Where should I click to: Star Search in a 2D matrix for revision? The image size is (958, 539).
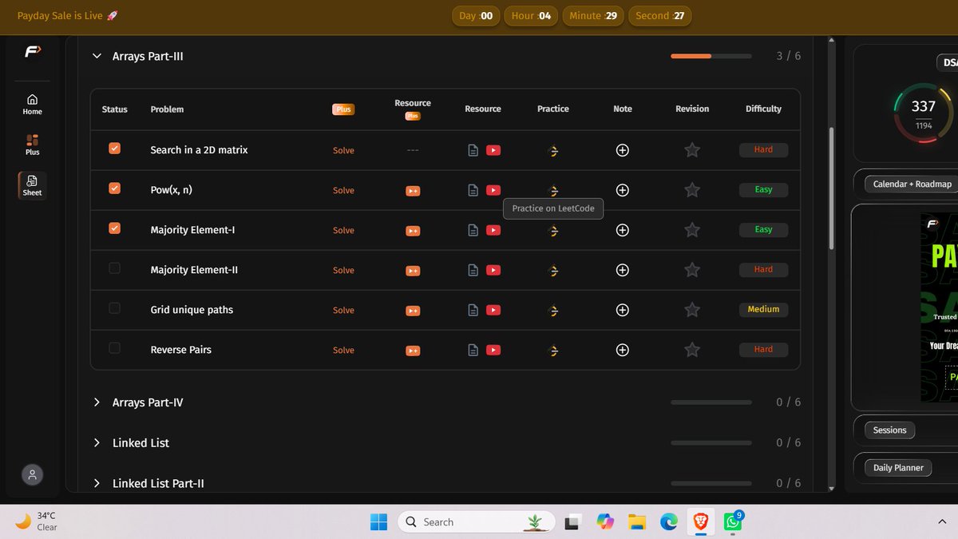point(692,150)
